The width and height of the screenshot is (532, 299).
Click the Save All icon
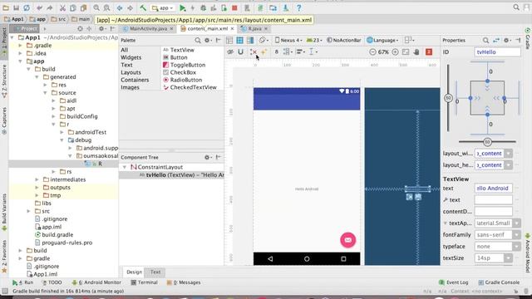point(16,7)
